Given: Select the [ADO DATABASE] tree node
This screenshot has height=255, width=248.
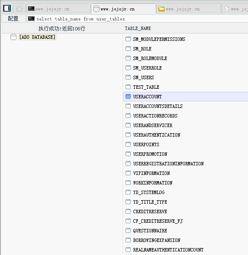Looking at the screenshot, I should coord(37,37).
